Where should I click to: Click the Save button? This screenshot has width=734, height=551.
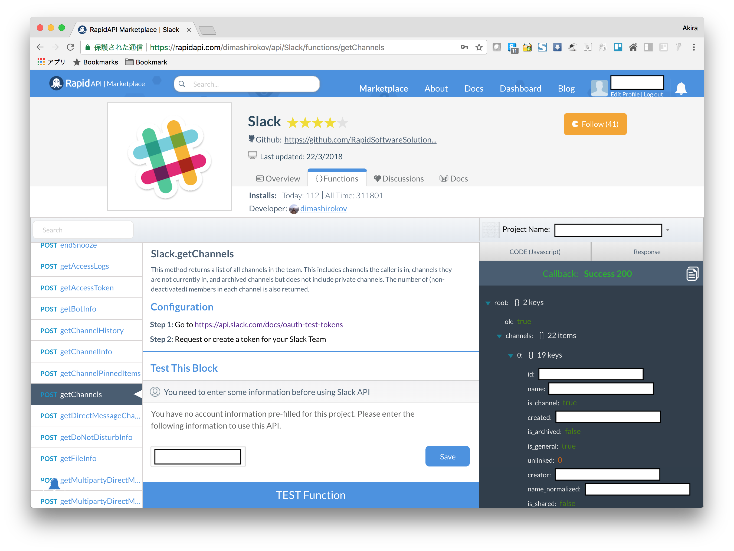[447, 456]
